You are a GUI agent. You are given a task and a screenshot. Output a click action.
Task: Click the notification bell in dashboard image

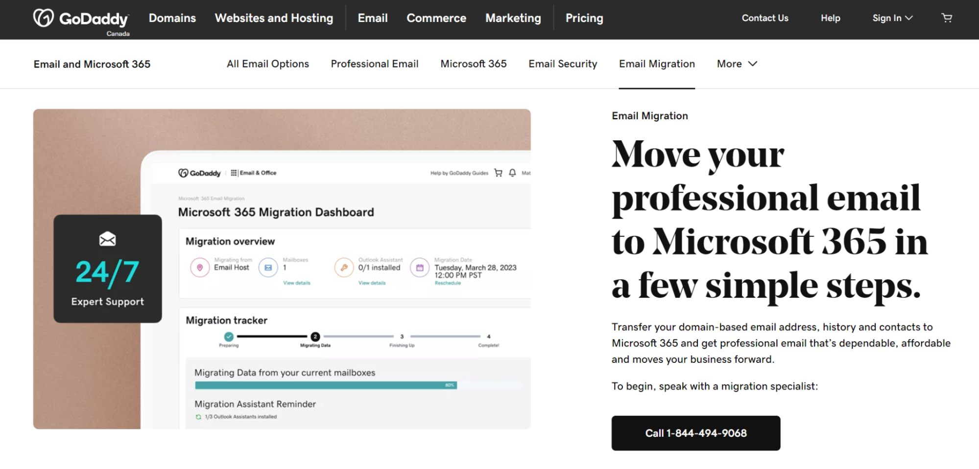tap(512, 173)
